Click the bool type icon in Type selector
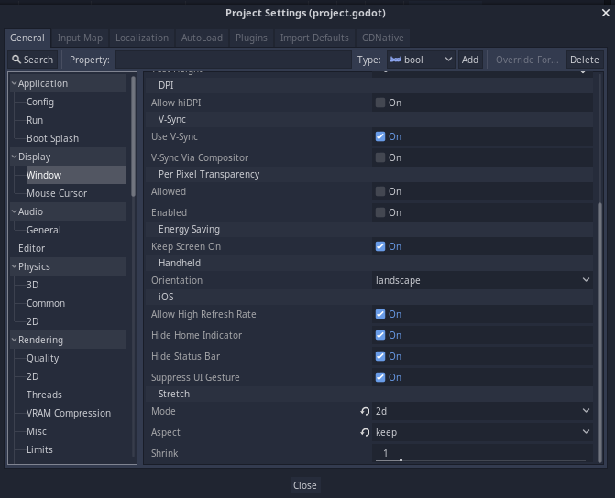Viewport: 615px width, 498px height. pos(396,60)
